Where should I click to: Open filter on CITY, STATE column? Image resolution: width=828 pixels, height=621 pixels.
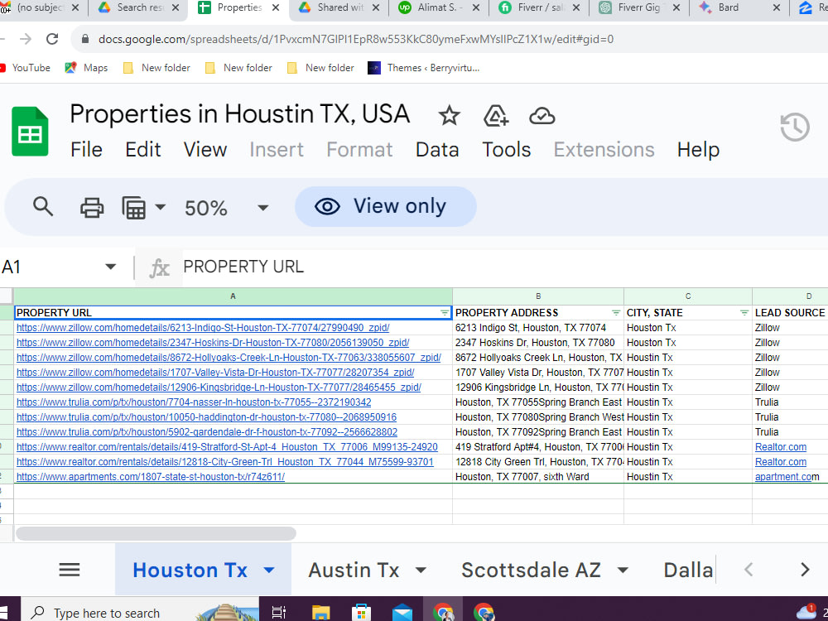(x=744, y=313)
